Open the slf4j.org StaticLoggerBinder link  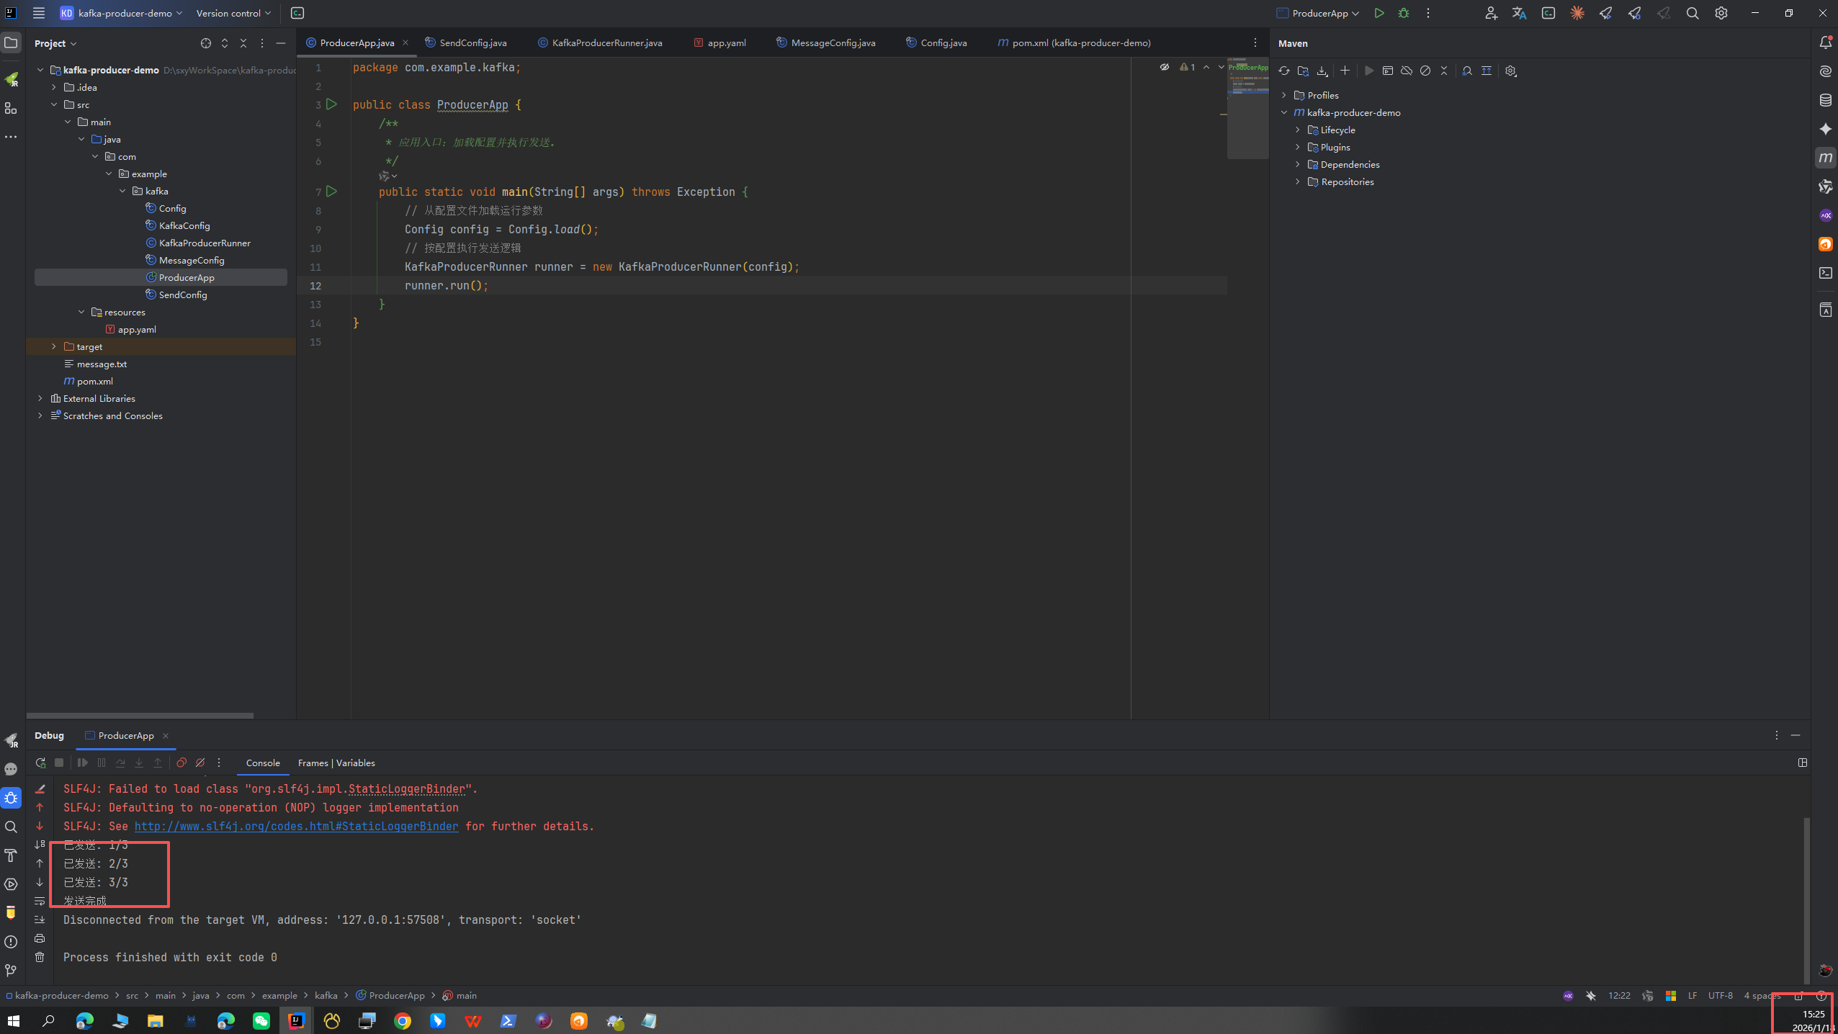[x=296, y=826]
